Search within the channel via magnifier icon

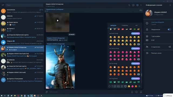click(x=129, y=5)
